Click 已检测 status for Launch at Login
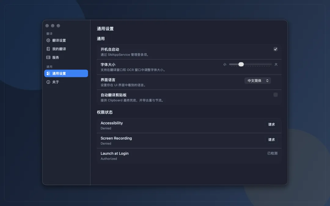Viewport: 330px width, 206px height. [x=272, y=153]
